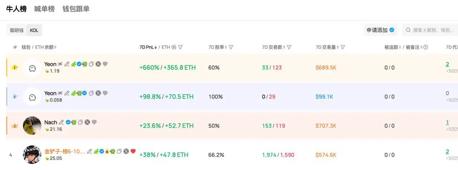The height and width of the screenshot is (170, 458).
Task: Open the 7D交易数 filter funnel
Action: tap(289, 47)
